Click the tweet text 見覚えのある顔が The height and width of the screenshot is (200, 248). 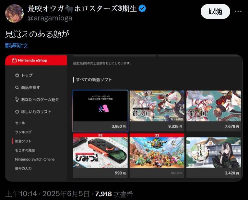(37, 34)
